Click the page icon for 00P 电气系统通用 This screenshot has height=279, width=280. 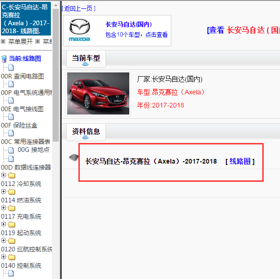coord(11,84)
